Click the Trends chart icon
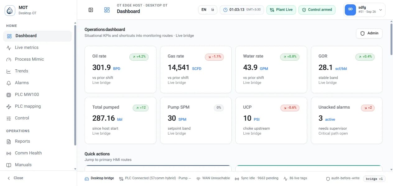 9,71
